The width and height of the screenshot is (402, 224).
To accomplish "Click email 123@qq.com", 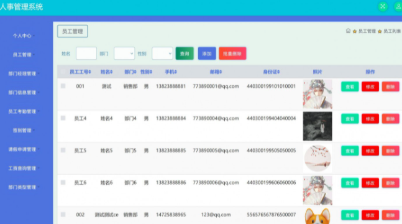I will [x=216, y=215].
